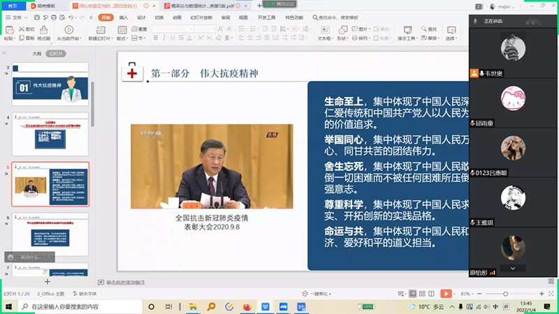Click the 格式刷 format painter icon
Image resolution: width=559 pixels, height=314 pixels.
pyautogui.click(x=43, y=33)
